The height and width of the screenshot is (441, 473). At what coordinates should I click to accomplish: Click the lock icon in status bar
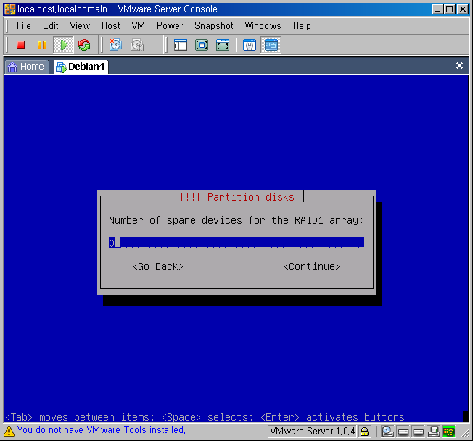[365, 432]
